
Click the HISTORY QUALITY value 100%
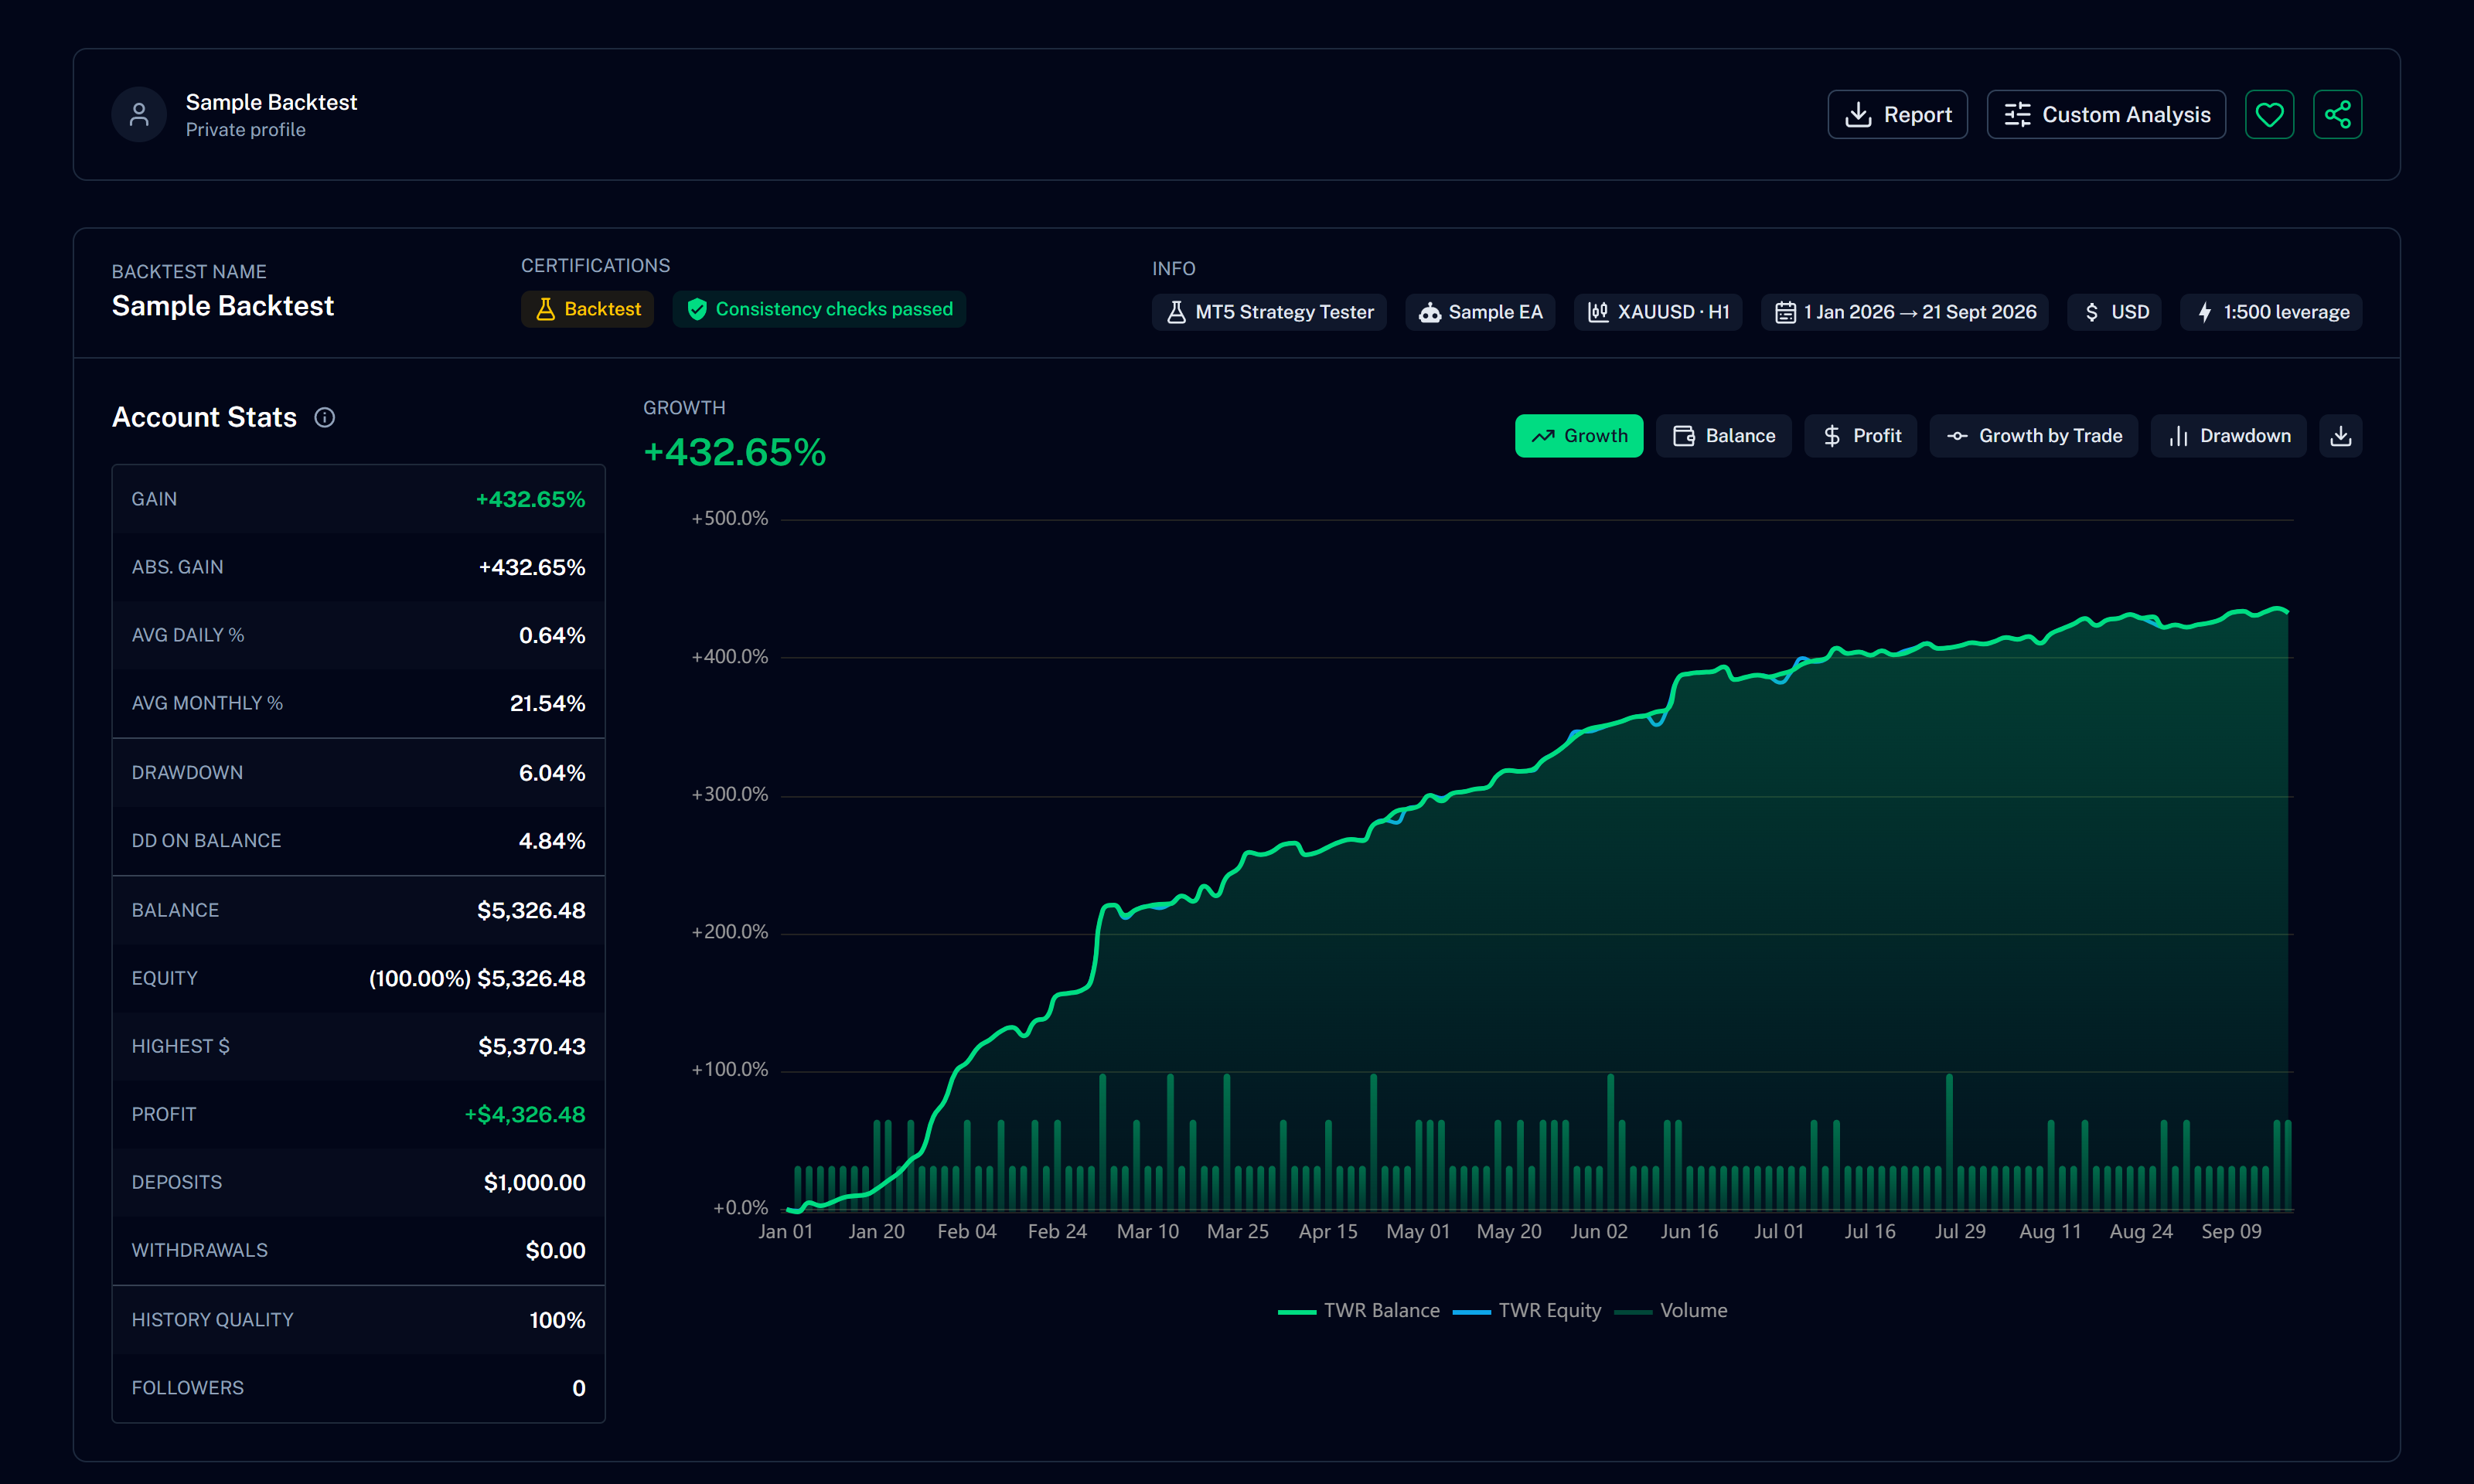[557, 1320]
